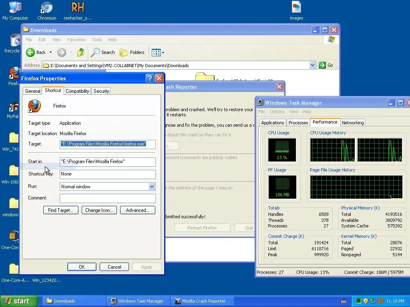Switch to Mozilla Crash Reporter taskbar button
Image resolution: width=410 pixels, height=307 pixels.
(202, 301)
